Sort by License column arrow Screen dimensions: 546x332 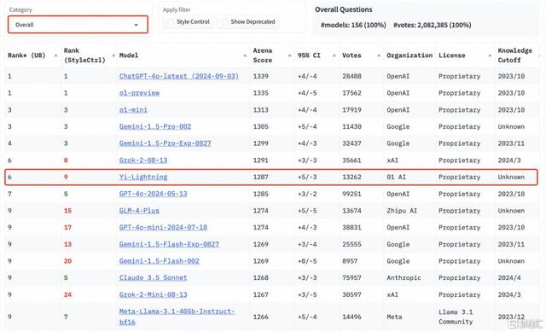tap(490, 55)
